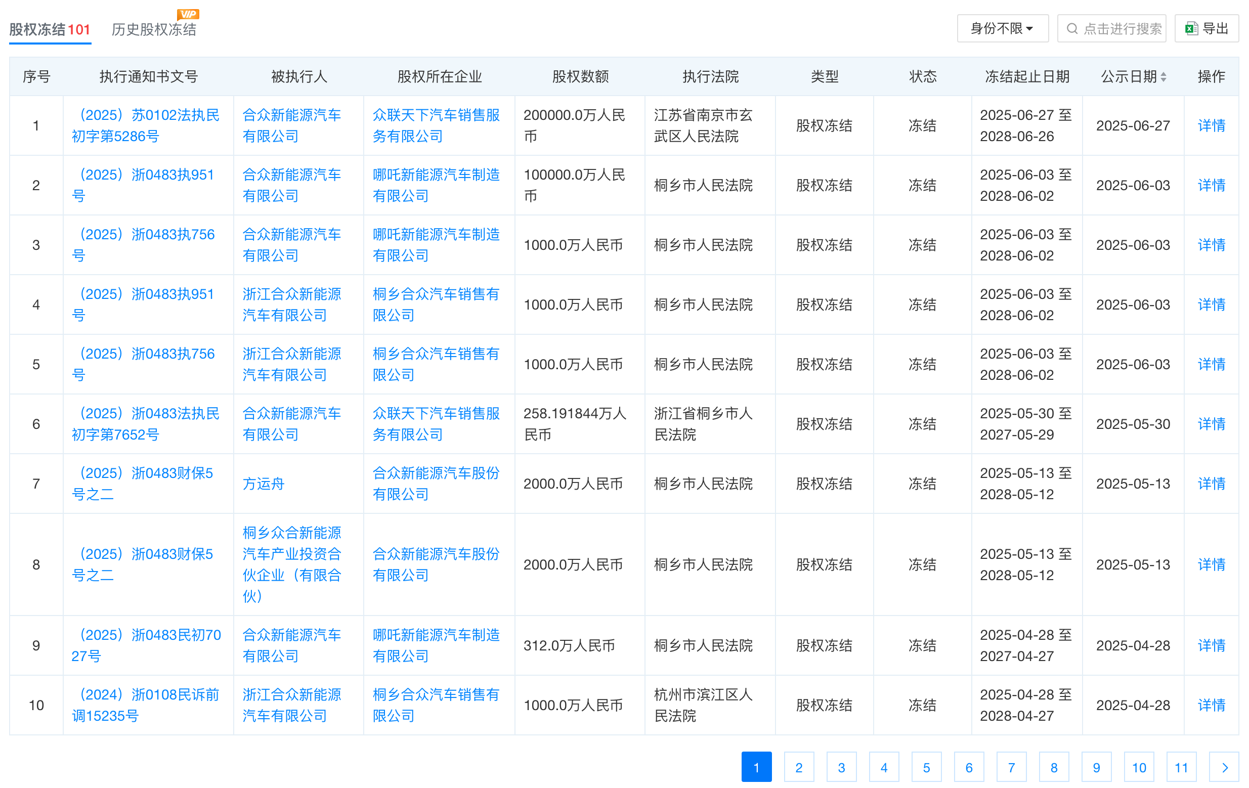
Task: Open 详情 for row 1
Action: point(1211,125)
